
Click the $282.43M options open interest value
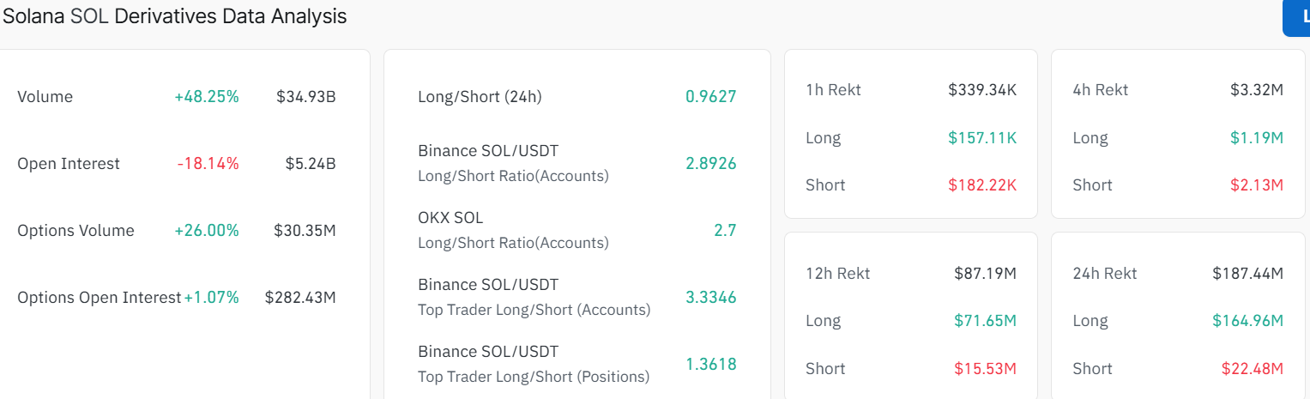(x=300, y=298)
